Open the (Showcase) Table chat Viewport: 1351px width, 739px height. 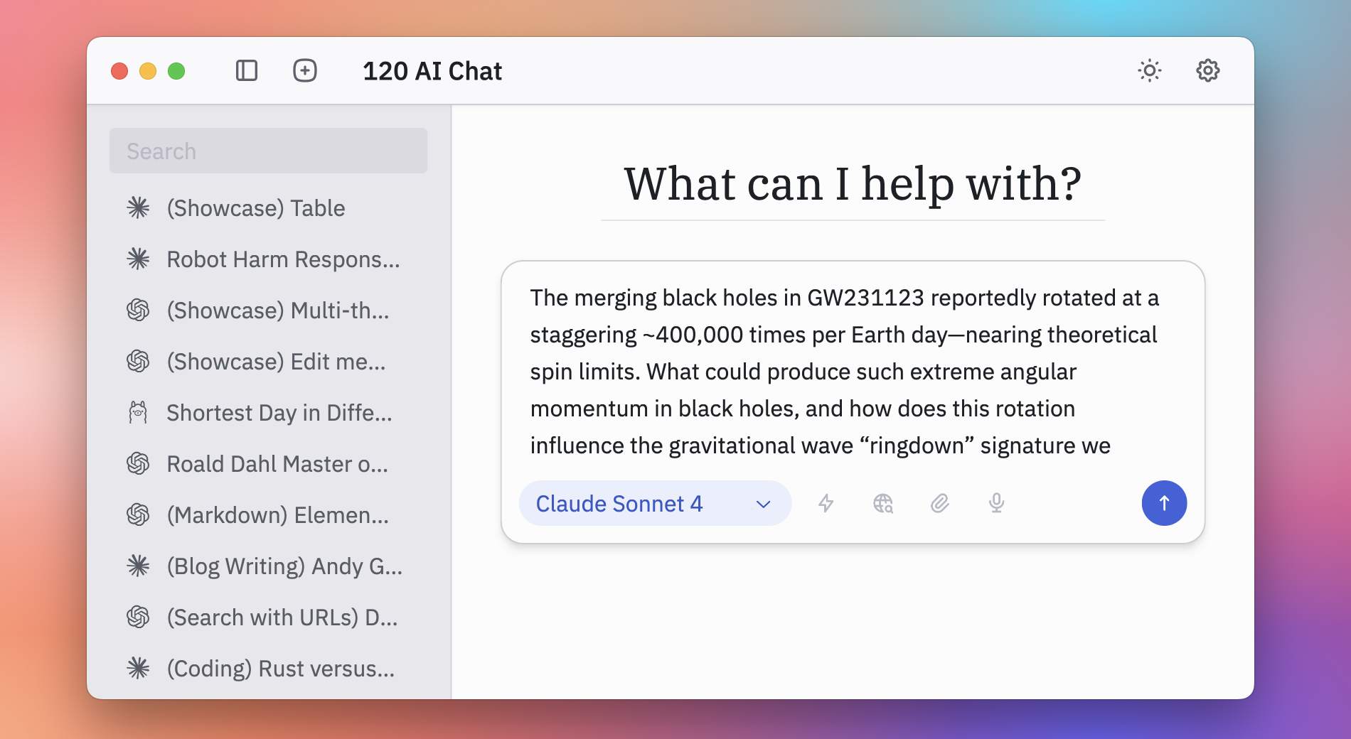(256, 208)
